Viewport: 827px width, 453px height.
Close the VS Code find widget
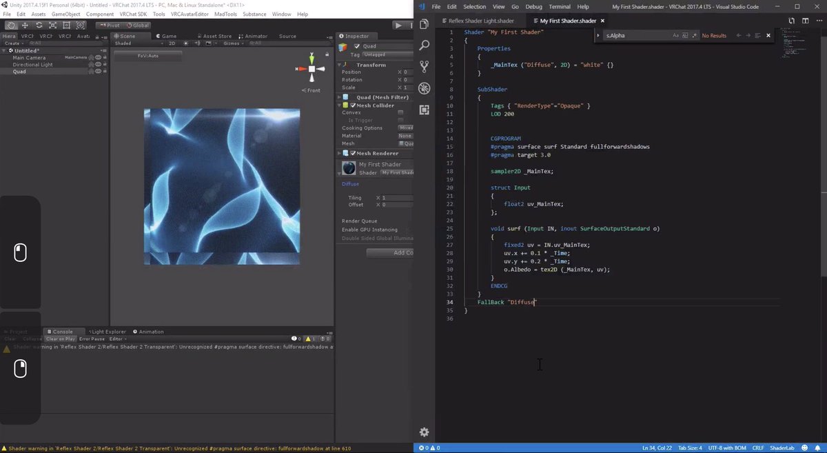coord(768,35)
